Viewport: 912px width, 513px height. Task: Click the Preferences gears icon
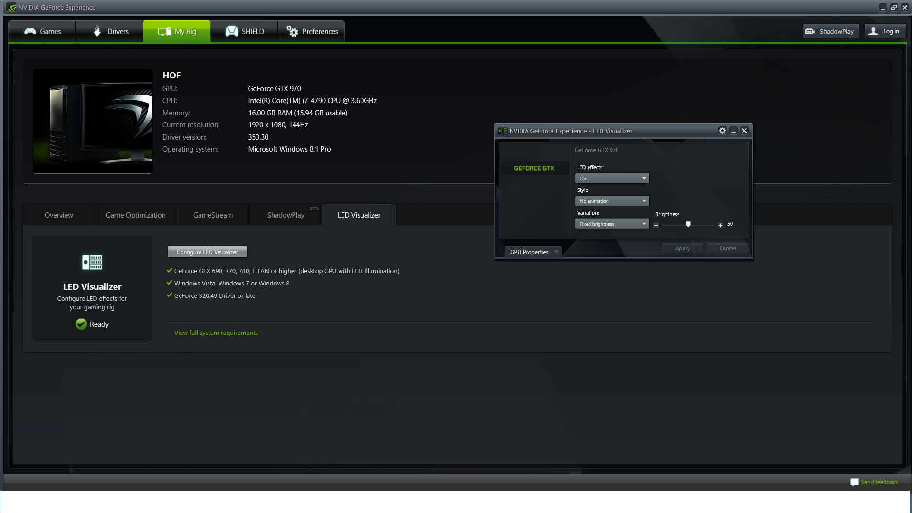pyautogui.click(x=292, y=31)
